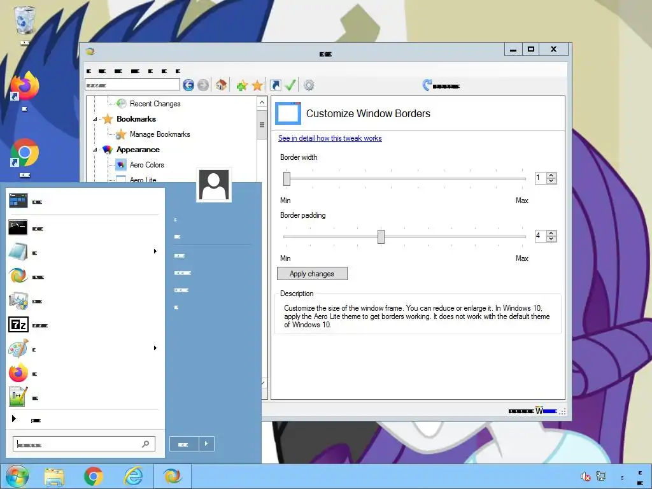Click the Border padding value box
The height and width of the screenshot is (489, 652).
coord(541,236)
